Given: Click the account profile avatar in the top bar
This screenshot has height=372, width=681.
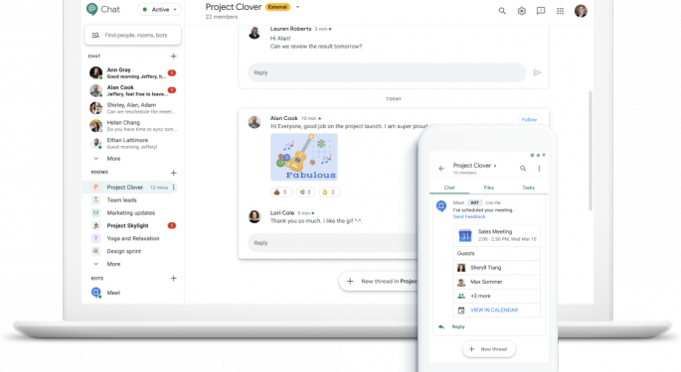Looking at the screenshot, I should pyautogui.click(x=581, y=11).
